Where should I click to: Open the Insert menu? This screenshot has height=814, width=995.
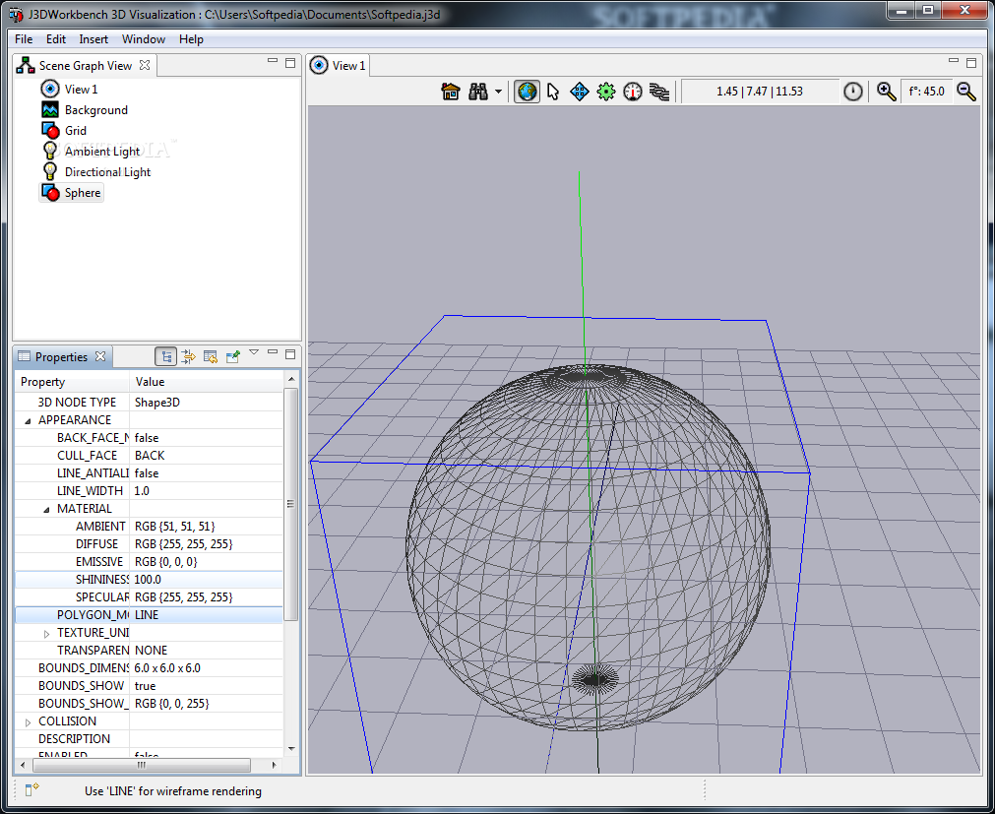point(93,38)
